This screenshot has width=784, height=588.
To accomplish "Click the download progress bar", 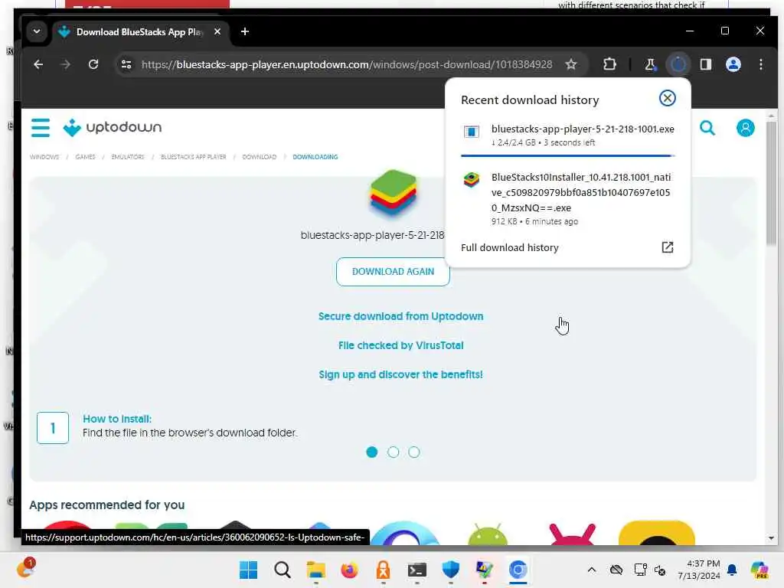I will tap(568, 156).
